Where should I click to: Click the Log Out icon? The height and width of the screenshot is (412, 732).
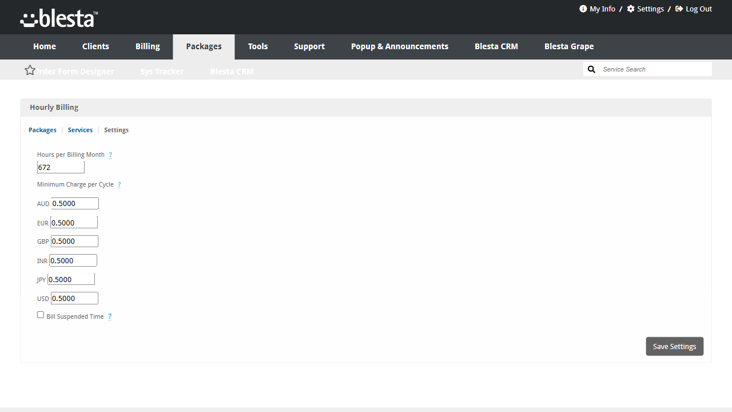click(x=679, y=9)
